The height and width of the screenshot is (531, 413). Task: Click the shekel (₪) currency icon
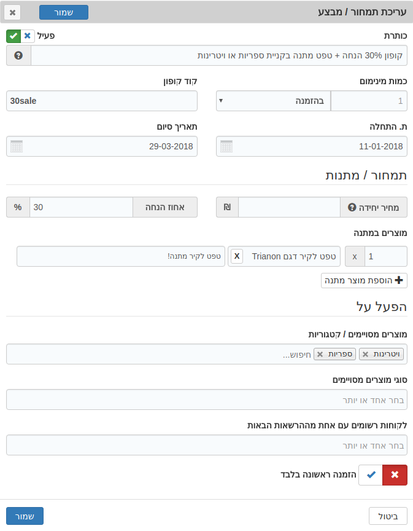[226, 207]
